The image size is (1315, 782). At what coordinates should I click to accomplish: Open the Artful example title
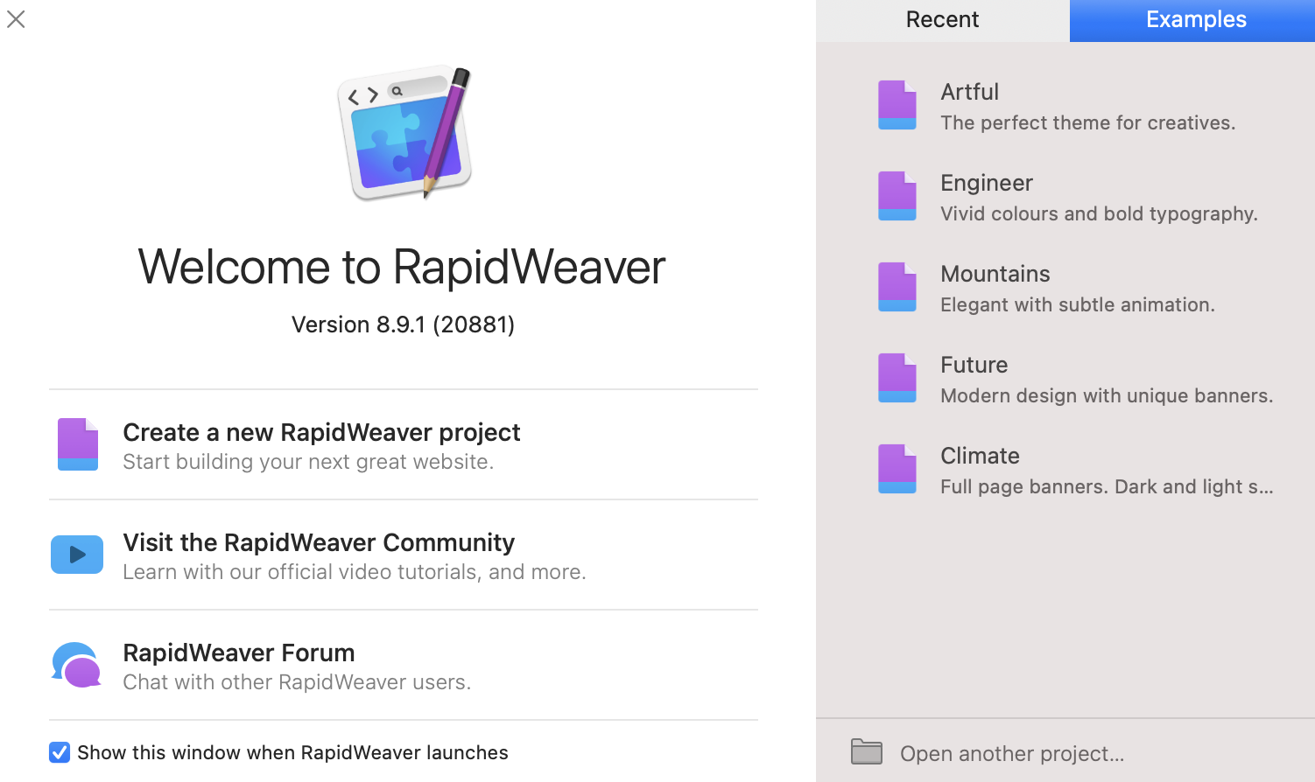pos(969,92)
